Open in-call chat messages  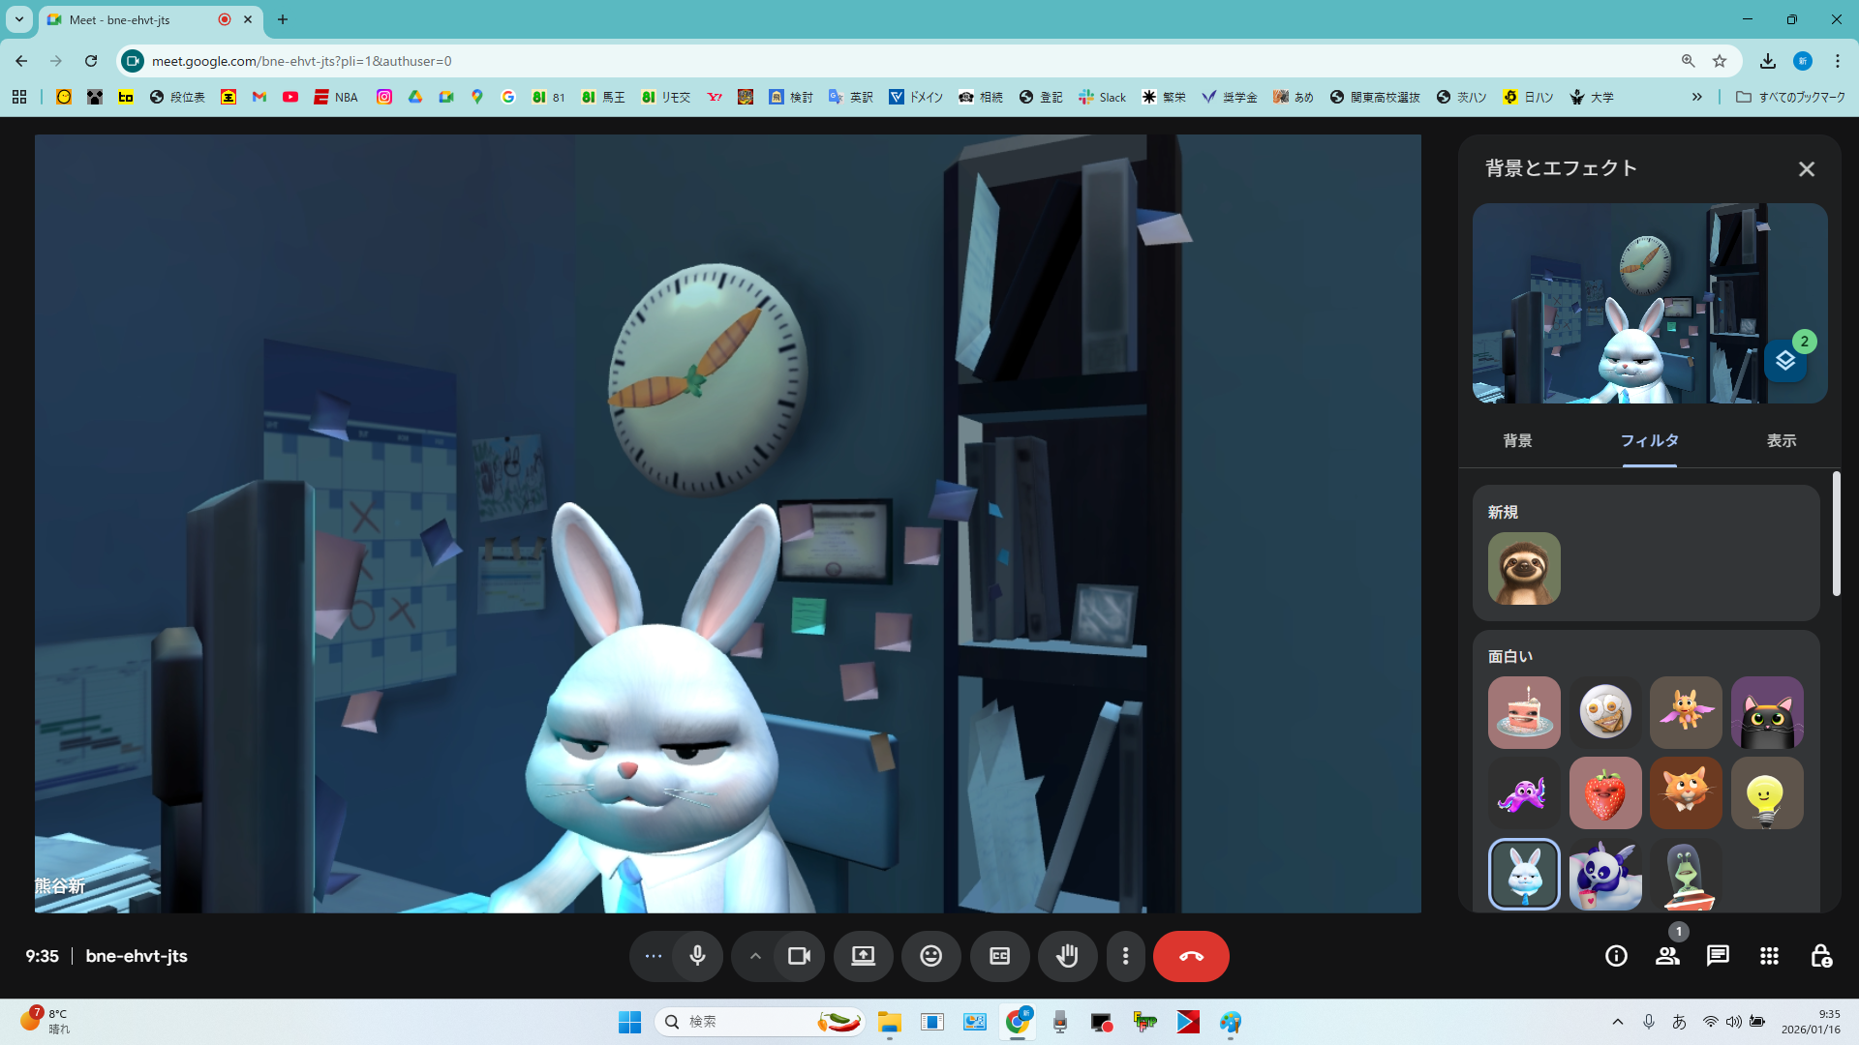1718,956
